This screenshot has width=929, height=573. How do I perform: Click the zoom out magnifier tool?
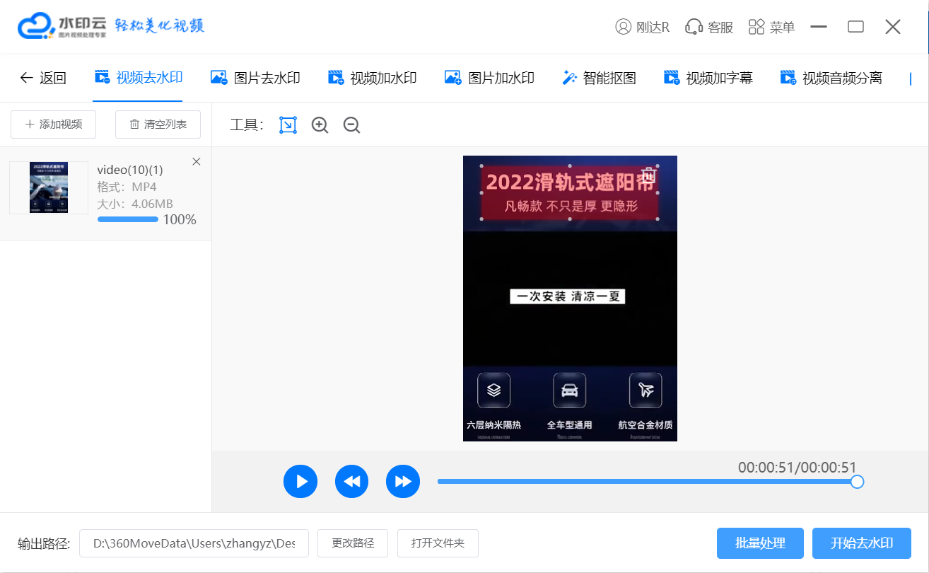click(351, 125)
